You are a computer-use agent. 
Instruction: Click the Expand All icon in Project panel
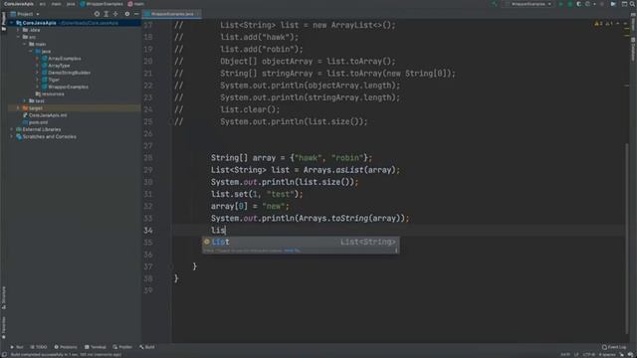pos(106,14)
